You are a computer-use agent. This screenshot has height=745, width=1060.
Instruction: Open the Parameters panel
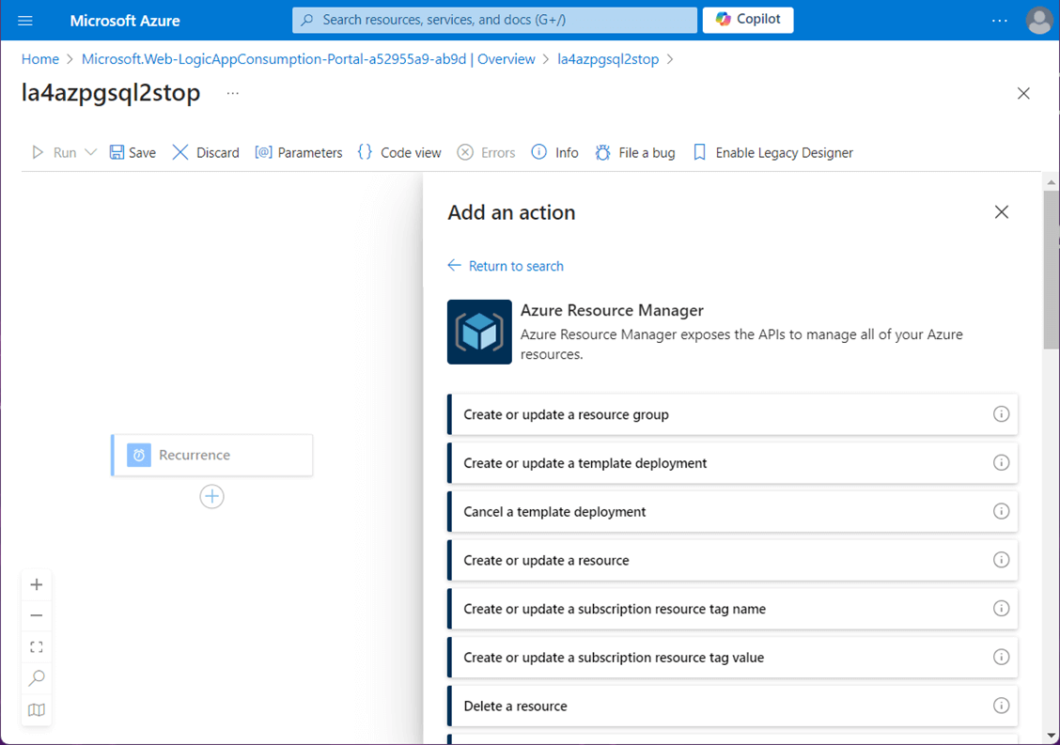pyautogui.click(x=299, y=152)
